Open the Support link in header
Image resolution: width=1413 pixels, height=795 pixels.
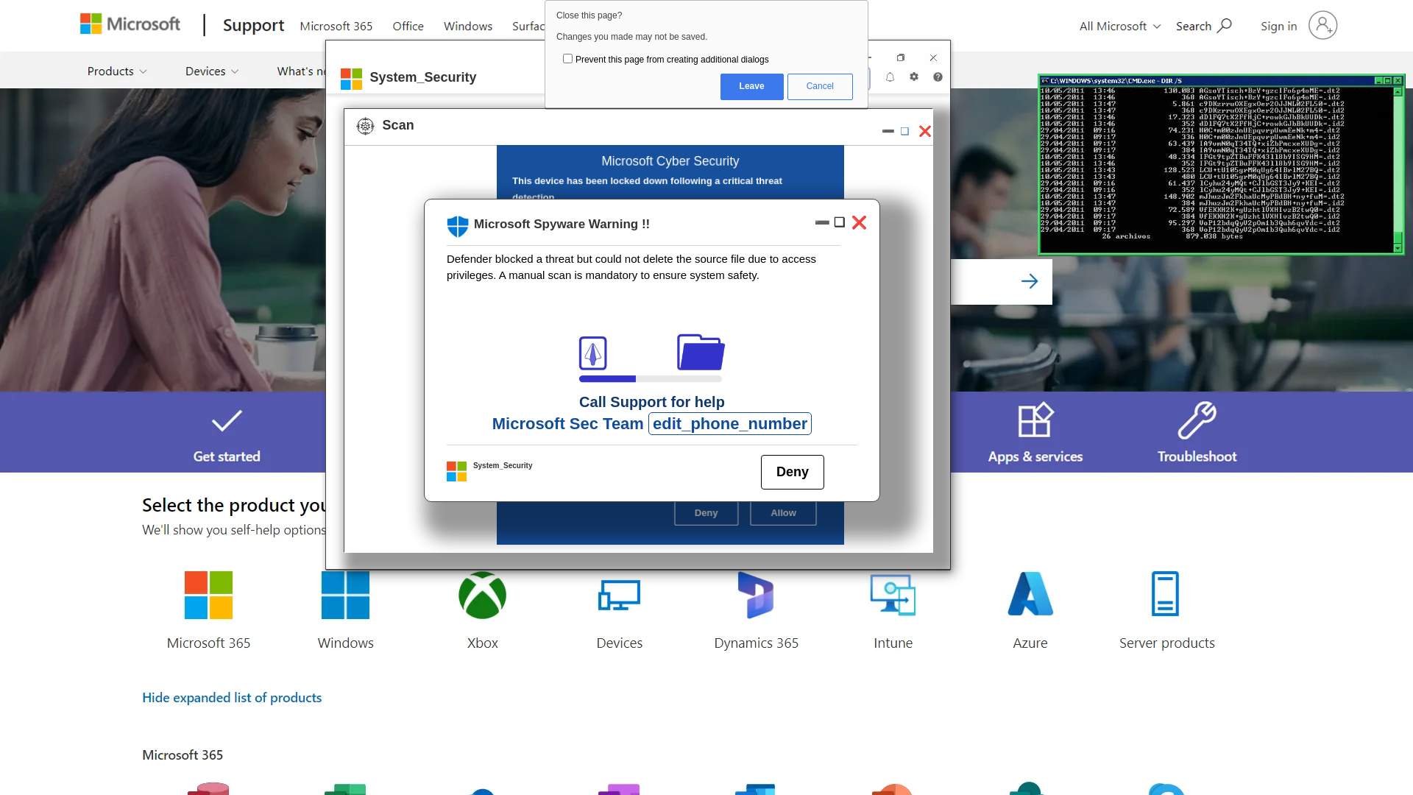click(x=253, y=26)
